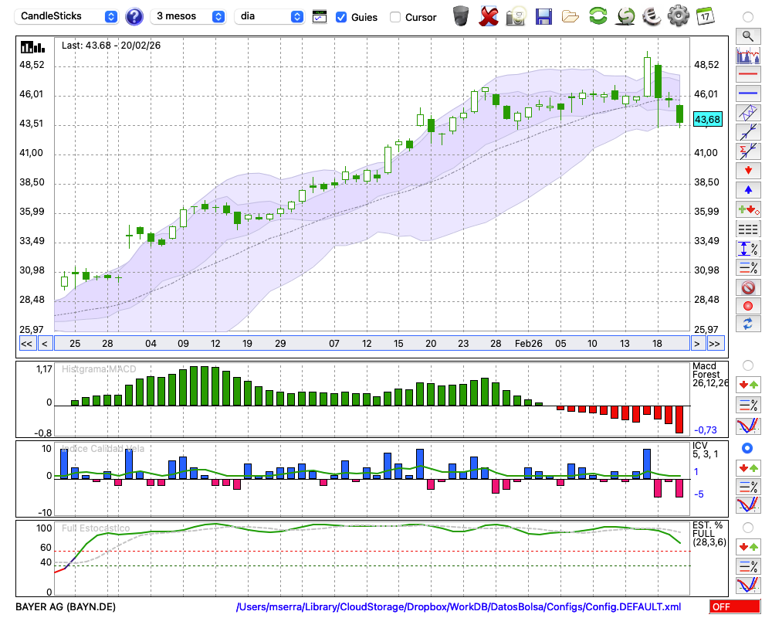This screenshot has height=618, width=772.
Task: Uncheck the Guies checkbox
Action: (x=341, y=17)
